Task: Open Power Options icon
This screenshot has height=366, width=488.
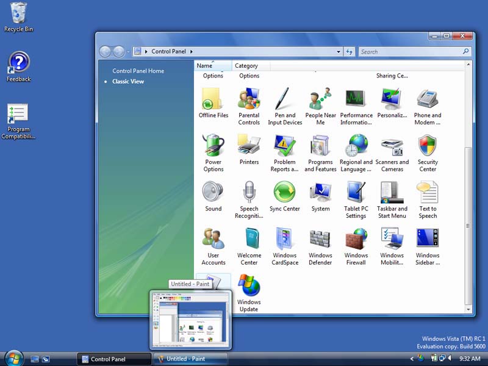Action: click(213, 153)
